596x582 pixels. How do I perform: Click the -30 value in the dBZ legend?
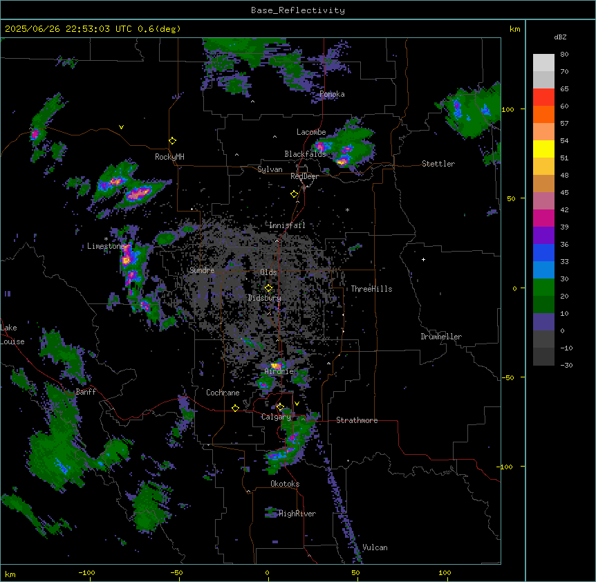566,366
